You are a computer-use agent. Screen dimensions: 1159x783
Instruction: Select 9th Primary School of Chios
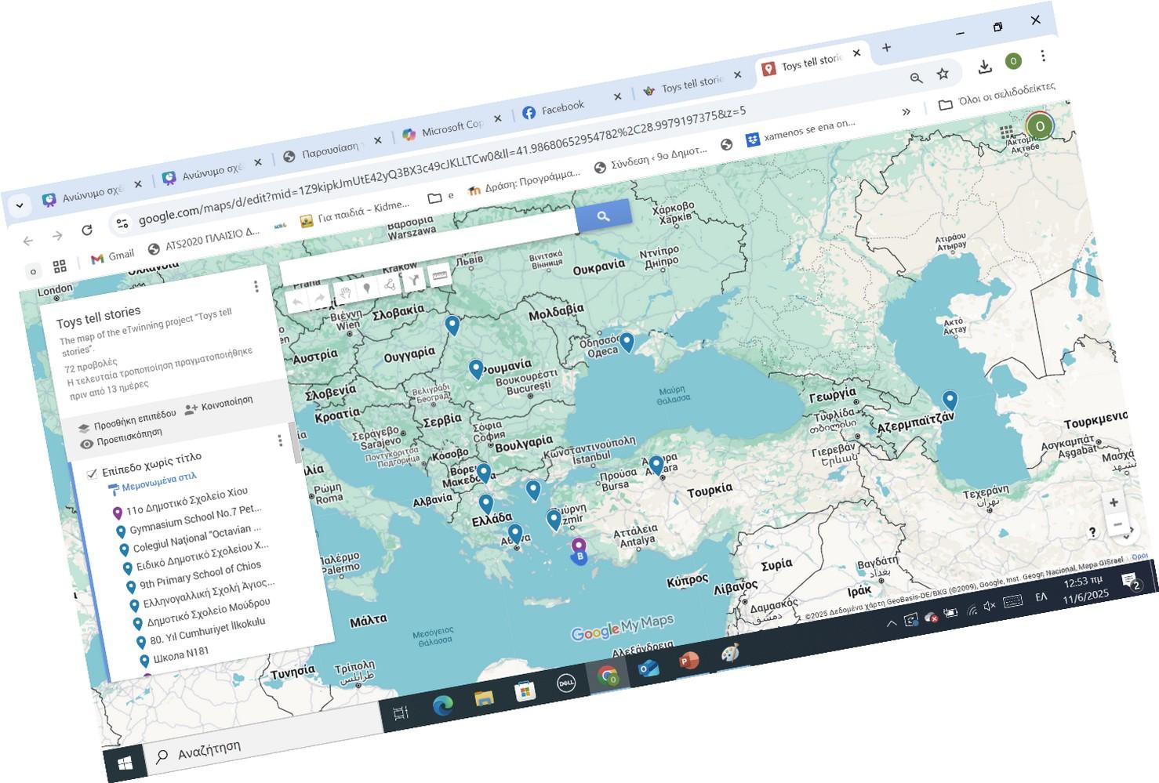[x=200, y=575]
